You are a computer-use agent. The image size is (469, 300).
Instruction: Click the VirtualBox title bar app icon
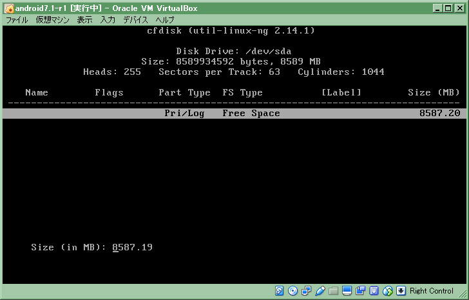tap(9, 8)
